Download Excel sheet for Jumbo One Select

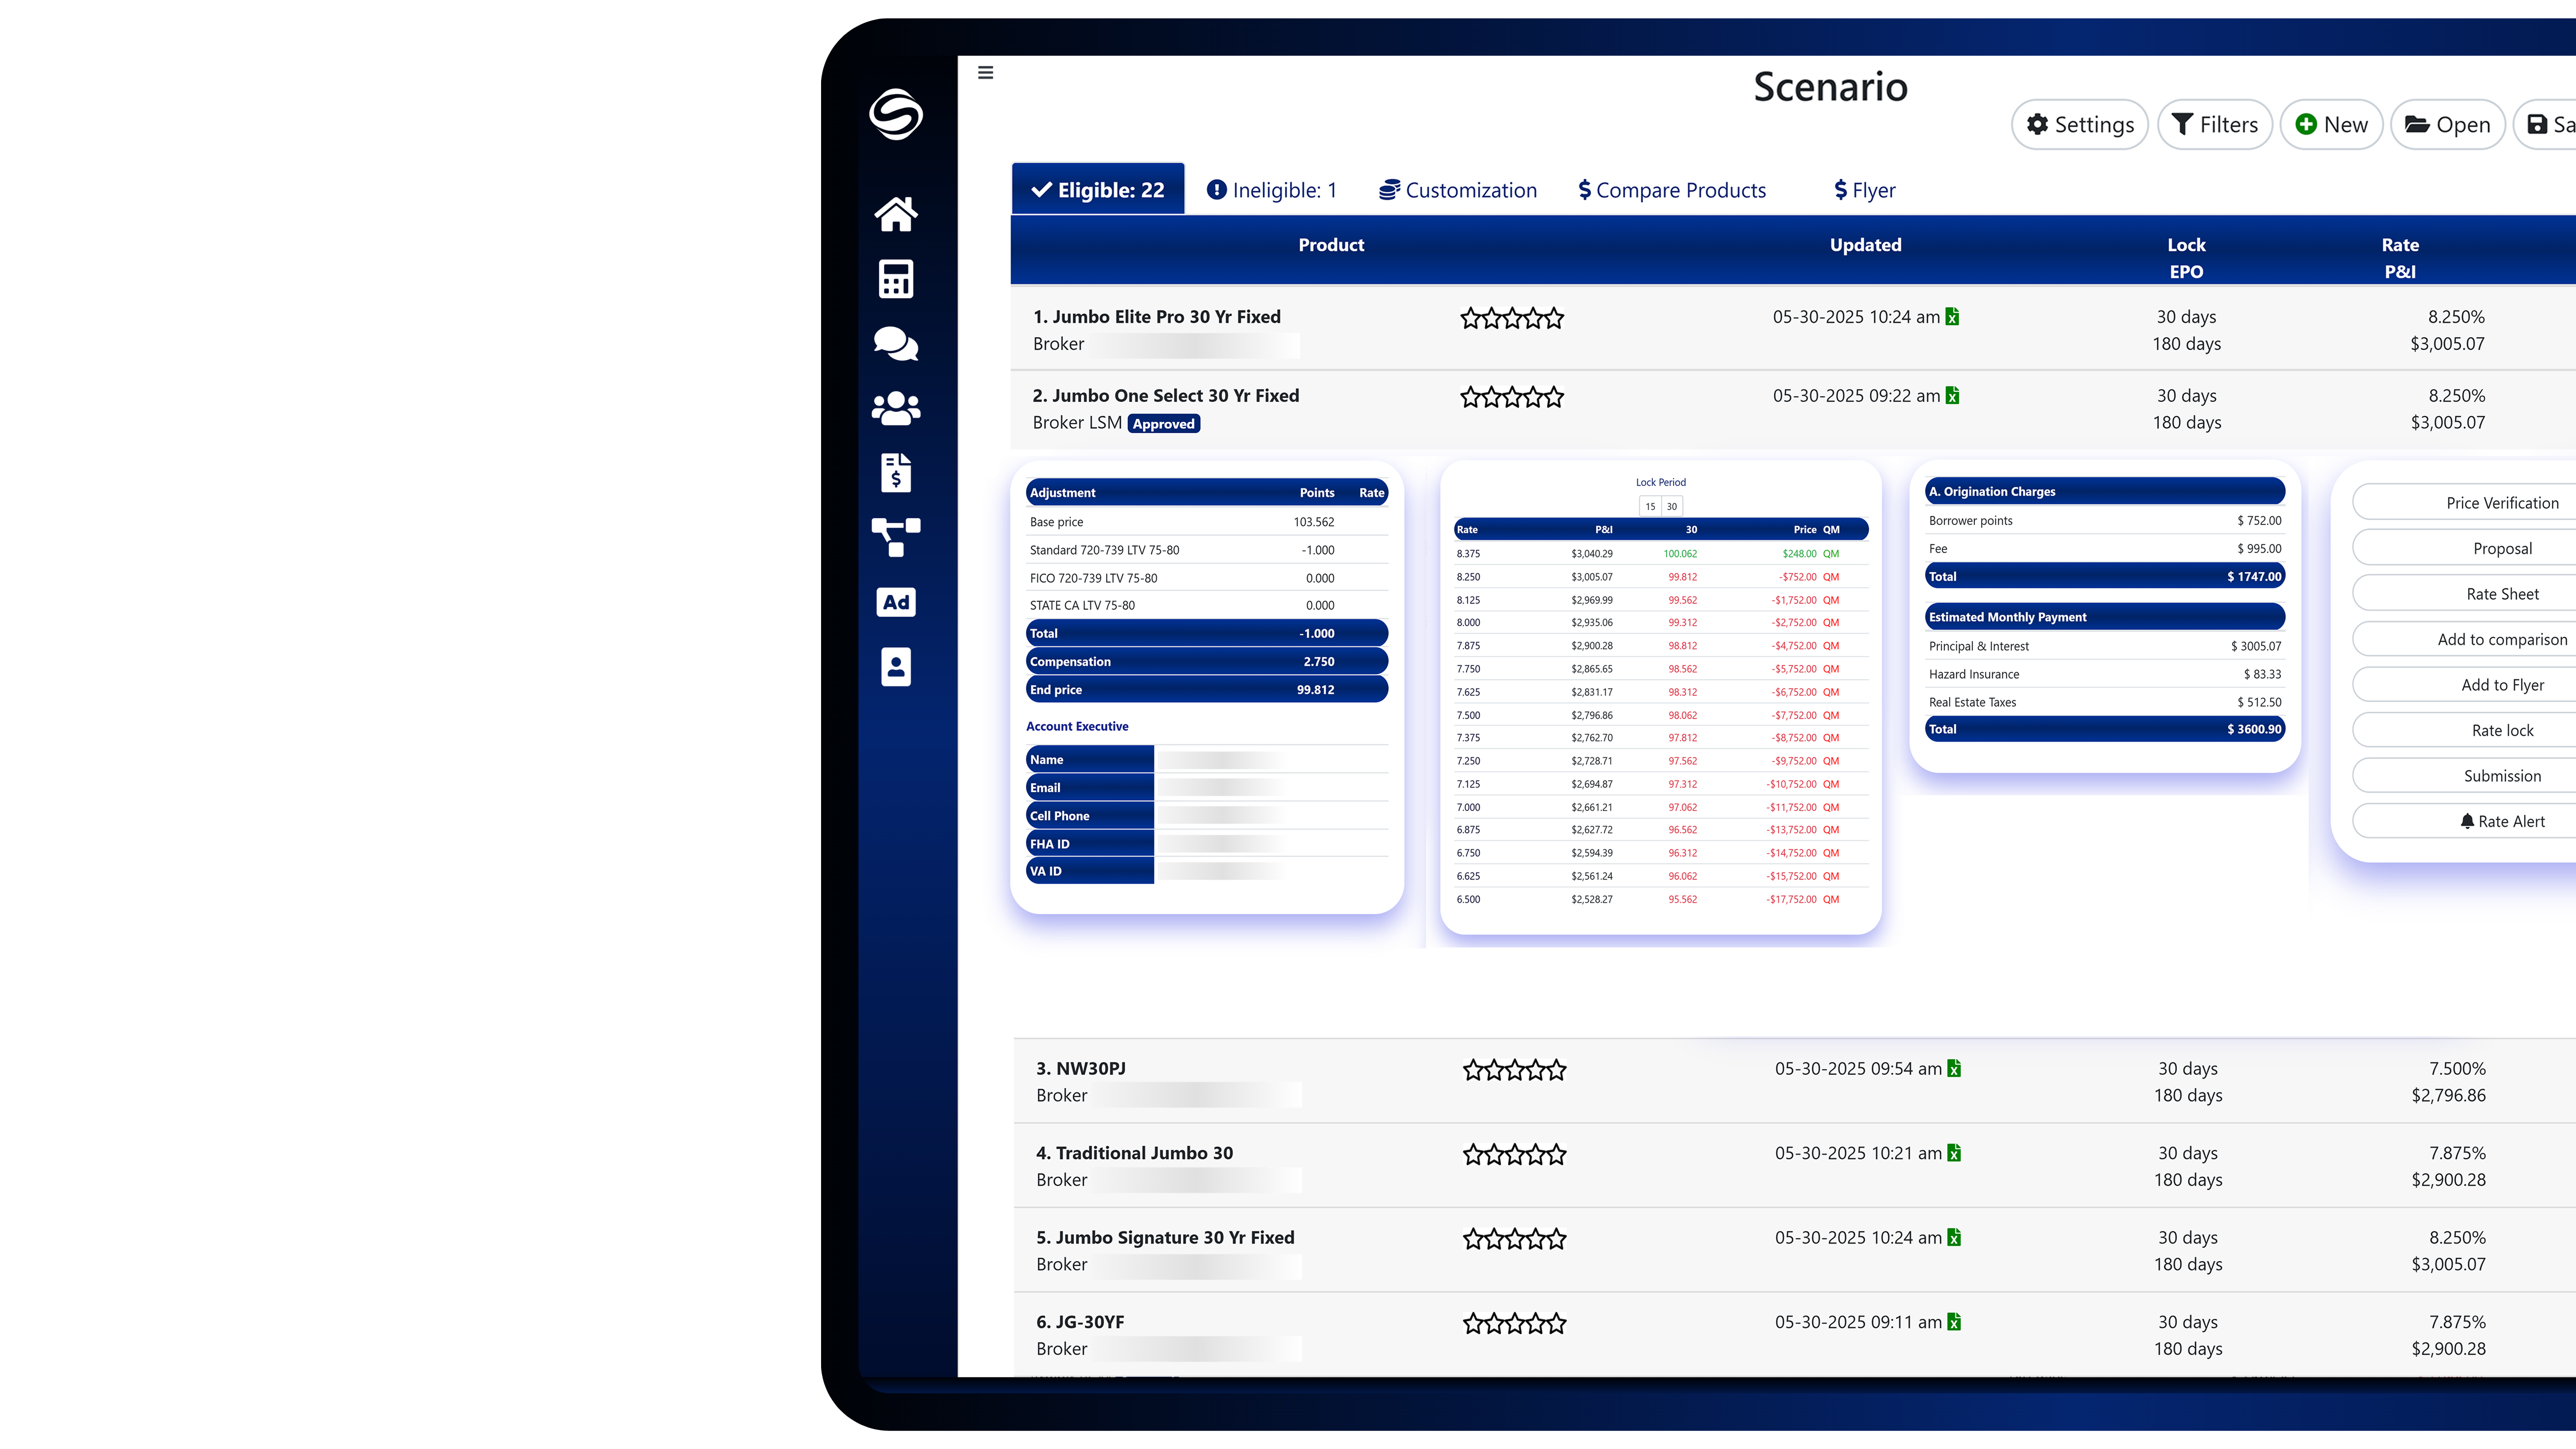coord(1952,396)
